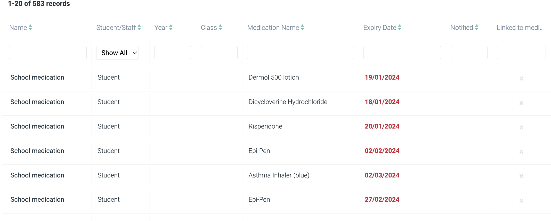Viewport: 551px width, 221px height.
Task: Focus the Medication Name filter input
Action: pyautogui.click(x=301, y=53)
